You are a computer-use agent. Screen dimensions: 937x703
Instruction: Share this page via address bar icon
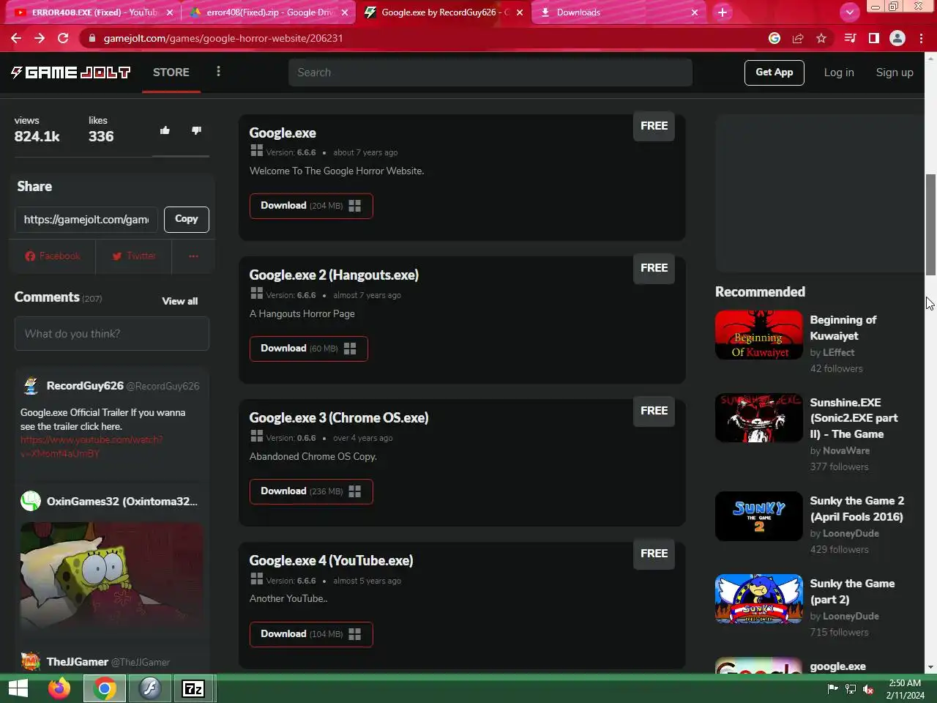pyautogui.click(x=798, y=38)
